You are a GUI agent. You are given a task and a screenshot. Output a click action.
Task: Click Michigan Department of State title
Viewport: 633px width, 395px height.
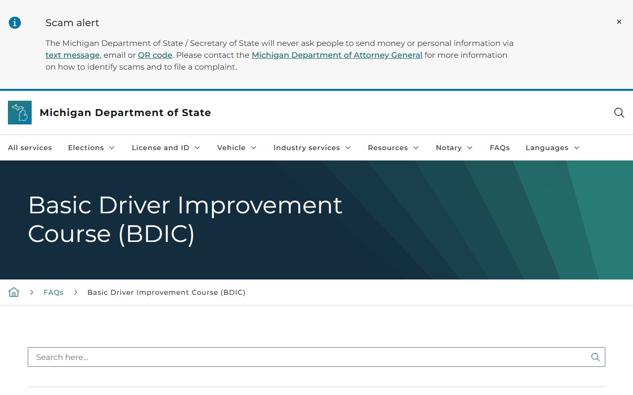125,113
